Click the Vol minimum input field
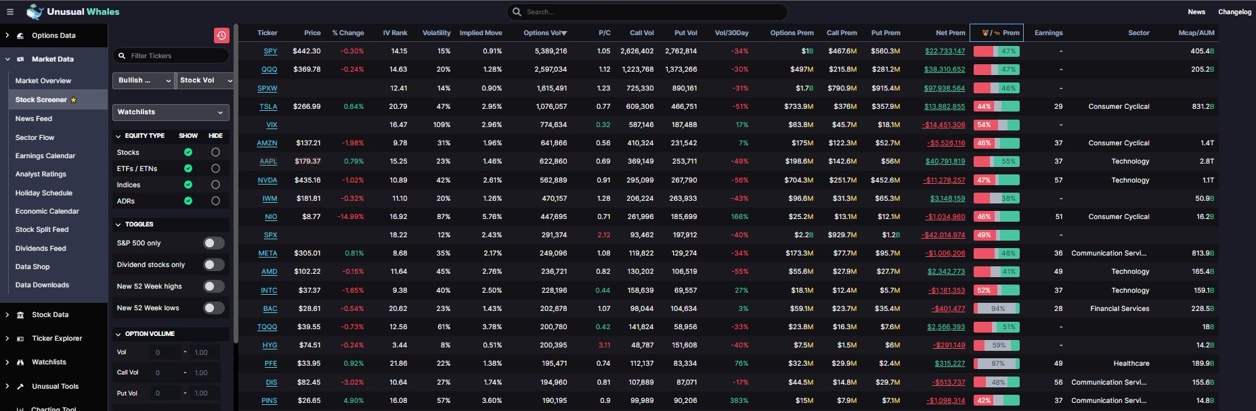Viewport: 1256px width, 411px height. 167,353
